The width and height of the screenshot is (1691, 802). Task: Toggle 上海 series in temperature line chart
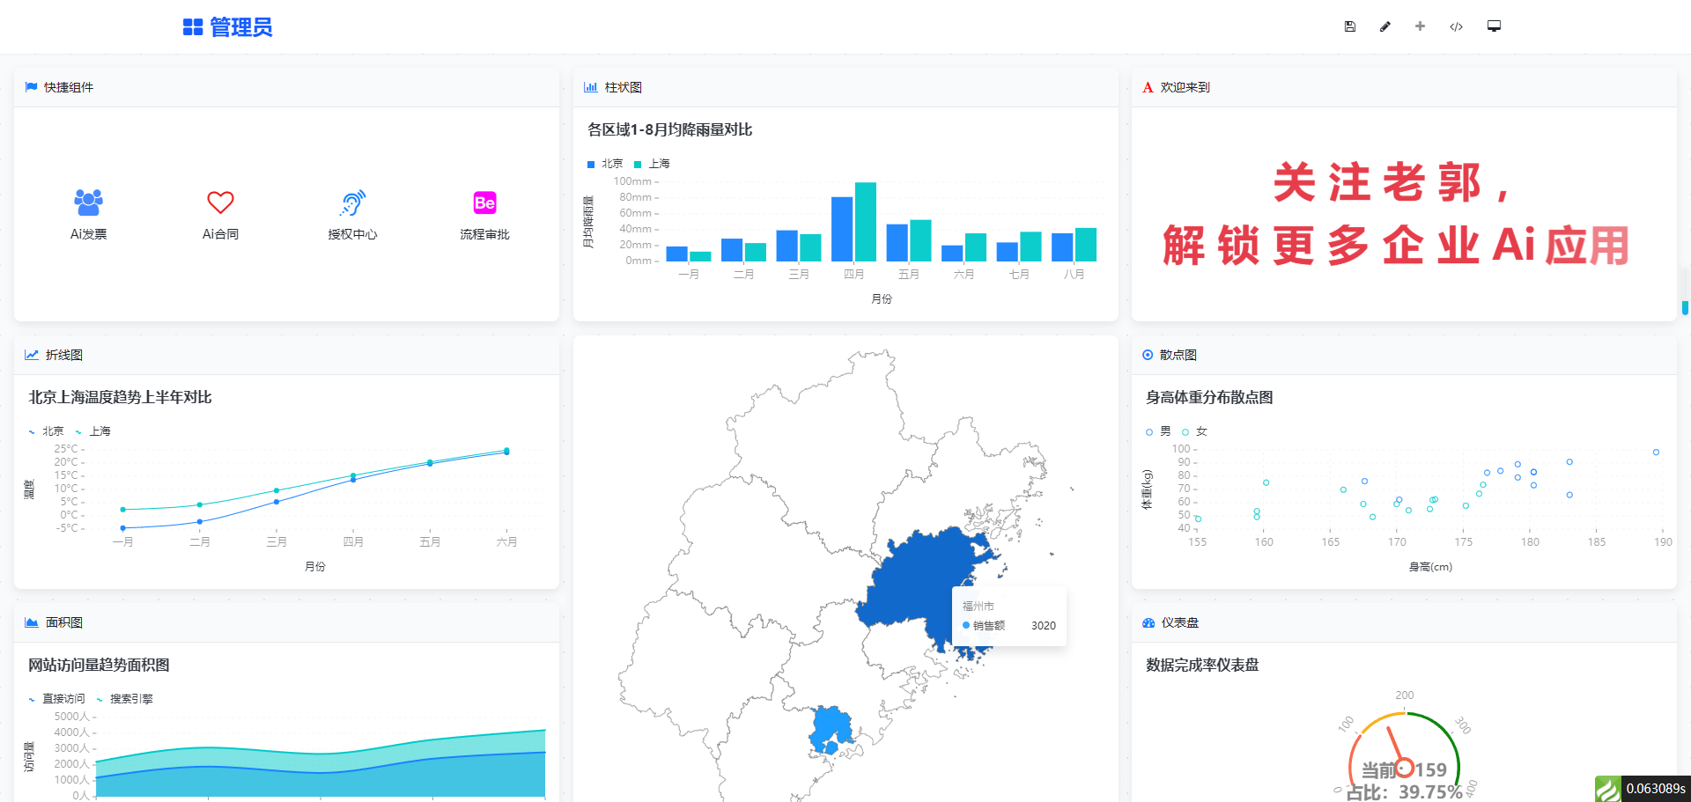[x=93, y=431]
